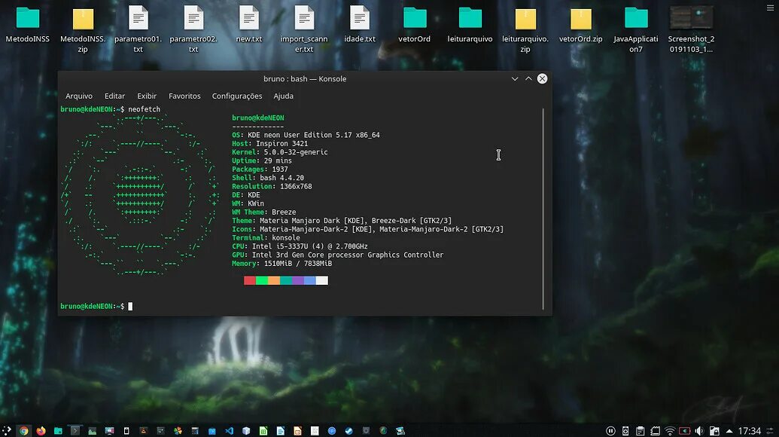
Task: Open the calculator icon in taskbar
Action: (x=195, y=430)
